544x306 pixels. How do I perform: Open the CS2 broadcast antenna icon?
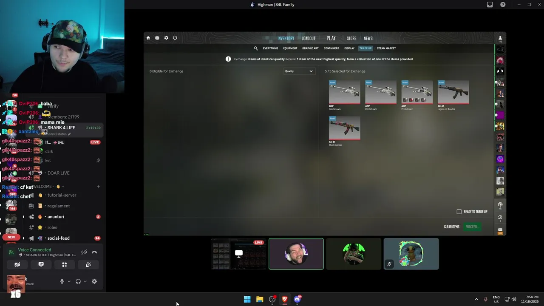[x=500, y=205]
